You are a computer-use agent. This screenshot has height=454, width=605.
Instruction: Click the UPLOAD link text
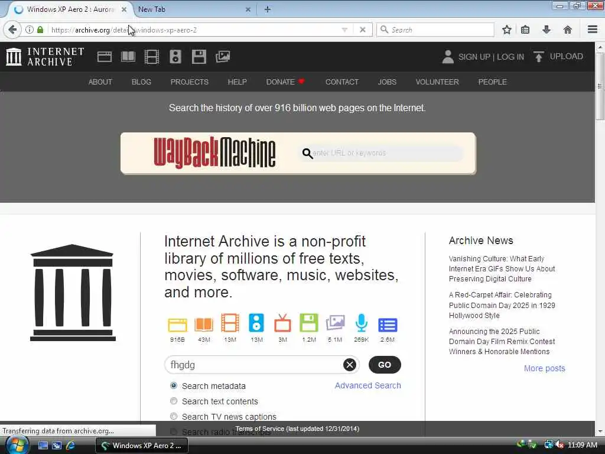[x=566, y=56]
